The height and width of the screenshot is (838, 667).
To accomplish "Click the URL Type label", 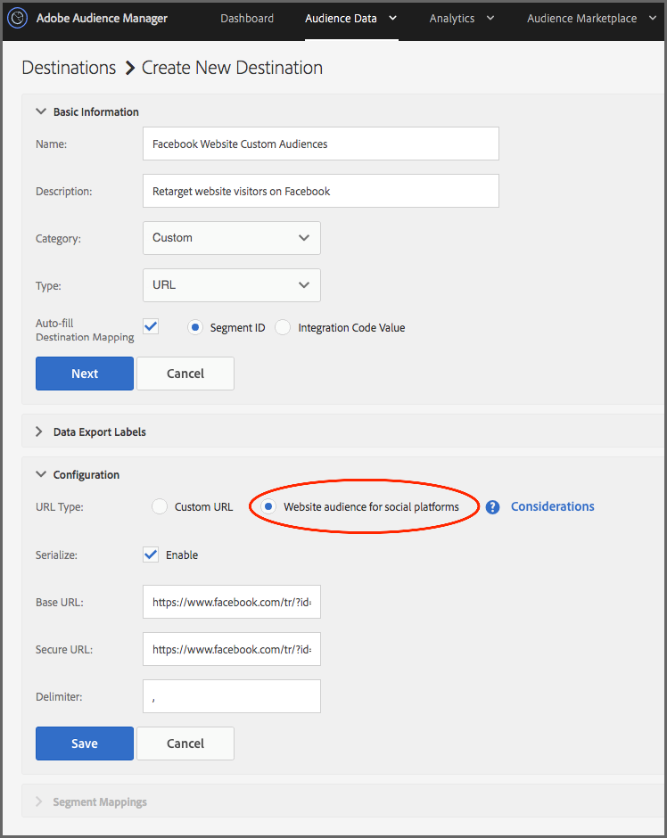I will [60, 507].
